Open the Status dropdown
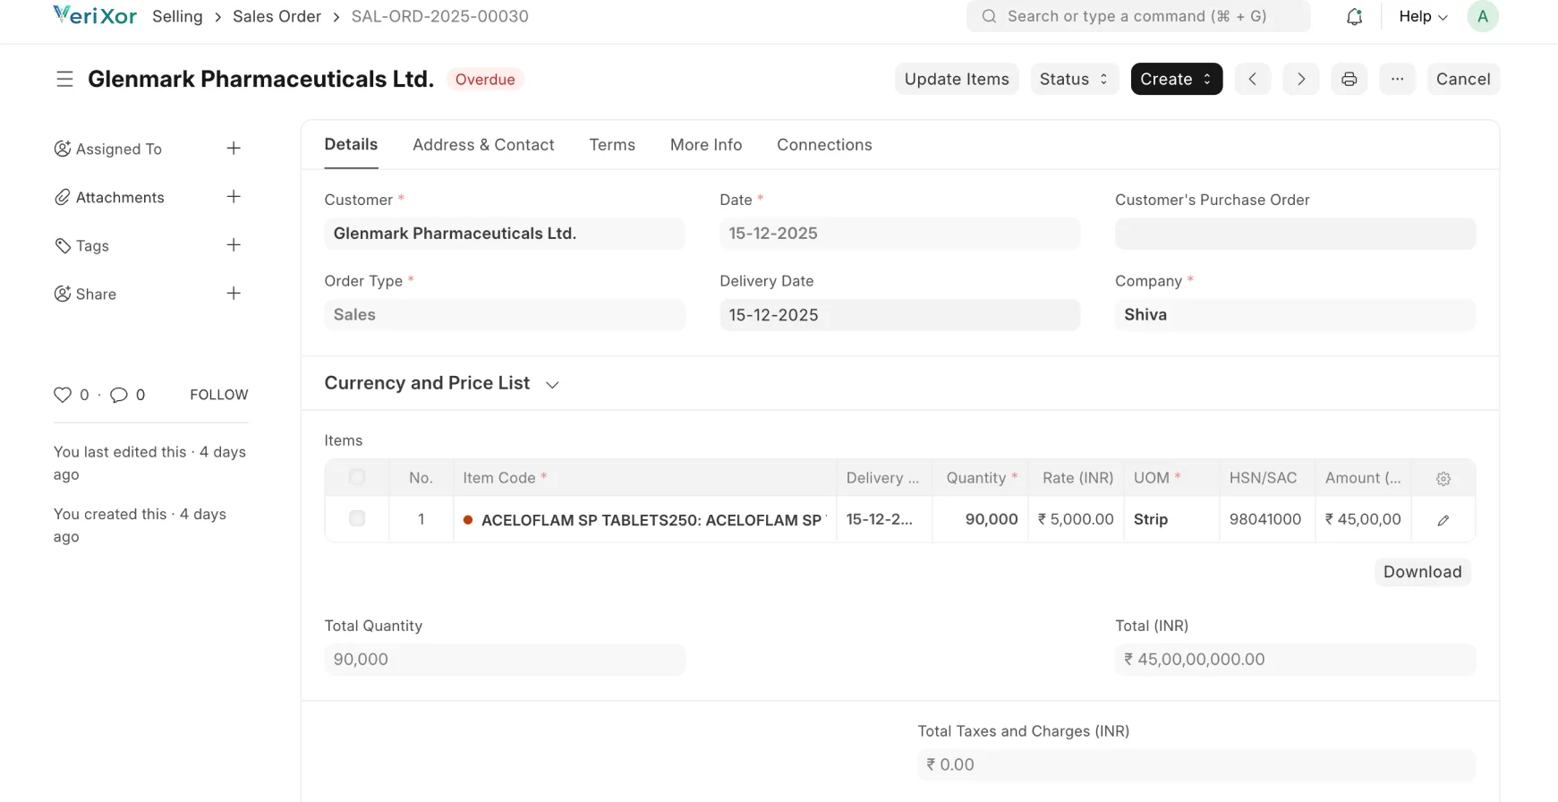This screenshot has width=1558, height=802. point(1074,79)
